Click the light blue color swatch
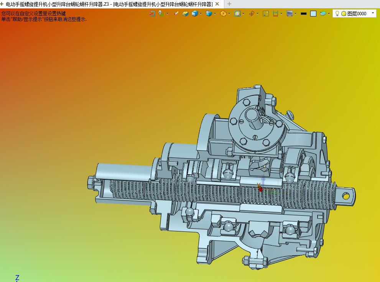380x282 pixels. pos(313,13)
